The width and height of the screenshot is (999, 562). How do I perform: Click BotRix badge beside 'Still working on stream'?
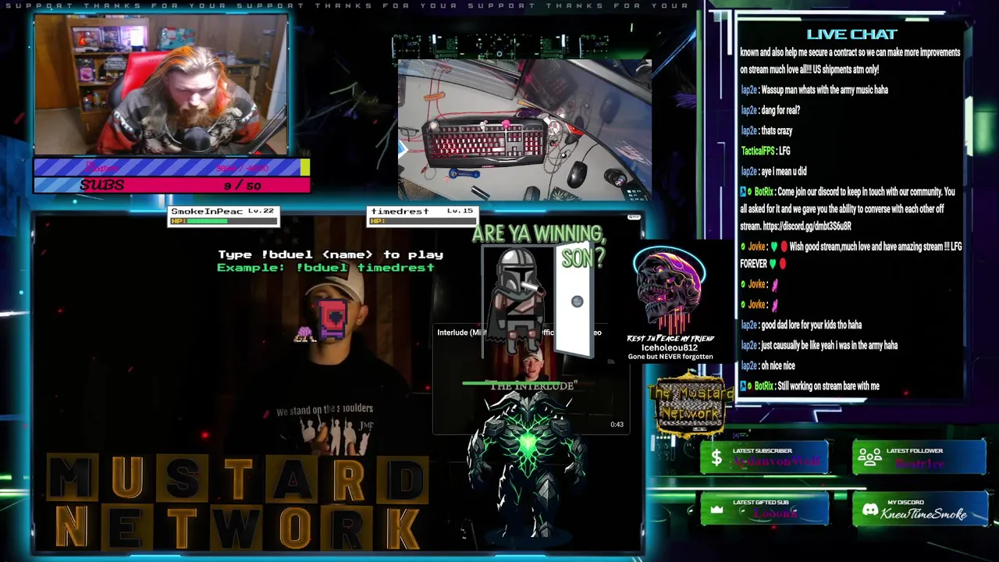point(743,386)
